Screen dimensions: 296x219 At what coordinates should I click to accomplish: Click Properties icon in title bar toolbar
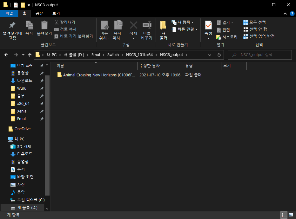16,5
